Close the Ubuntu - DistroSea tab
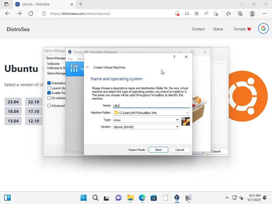The height and width of the screenshot is (204, 272). coord(72,4)
